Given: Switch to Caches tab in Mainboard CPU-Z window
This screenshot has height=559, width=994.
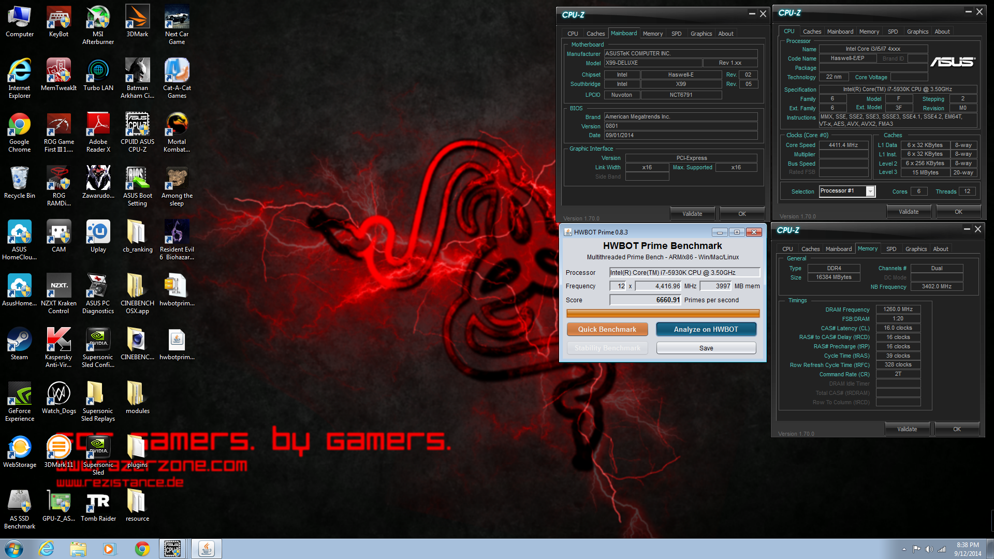Looking at the screenshot, I should [x=595, y=34].
